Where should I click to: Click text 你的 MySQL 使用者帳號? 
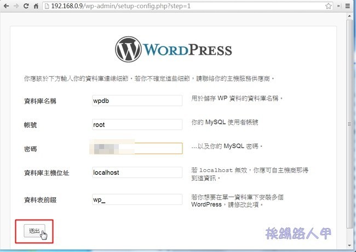[x=225, y=122]
